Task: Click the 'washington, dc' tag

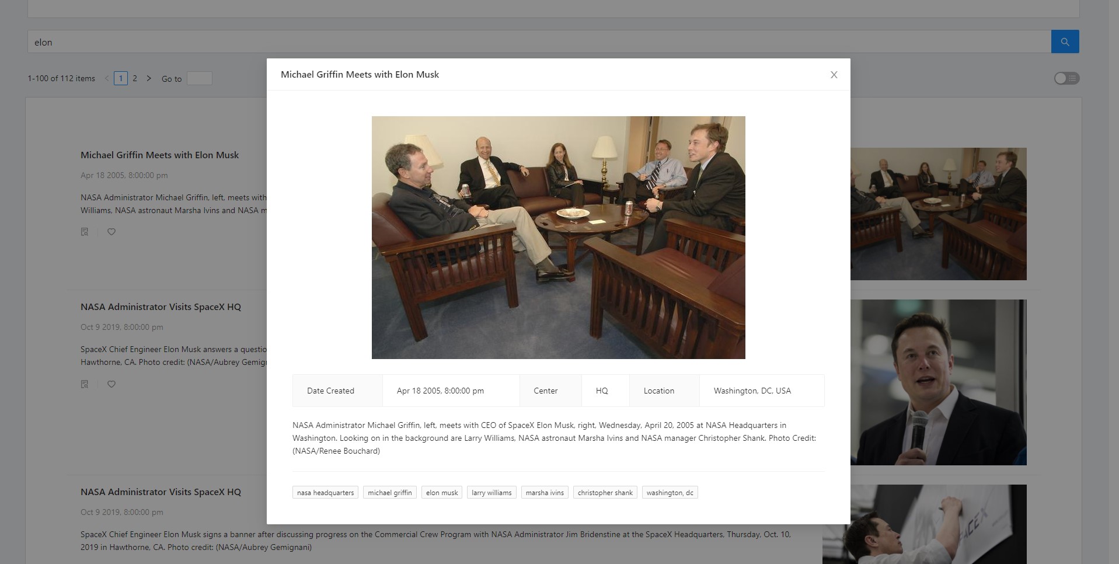Action: point(670,493)
